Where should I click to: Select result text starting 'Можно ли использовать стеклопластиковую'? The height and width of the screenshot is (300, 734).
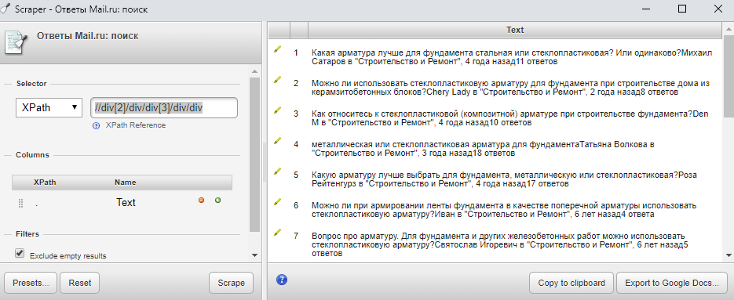[511, 88]
